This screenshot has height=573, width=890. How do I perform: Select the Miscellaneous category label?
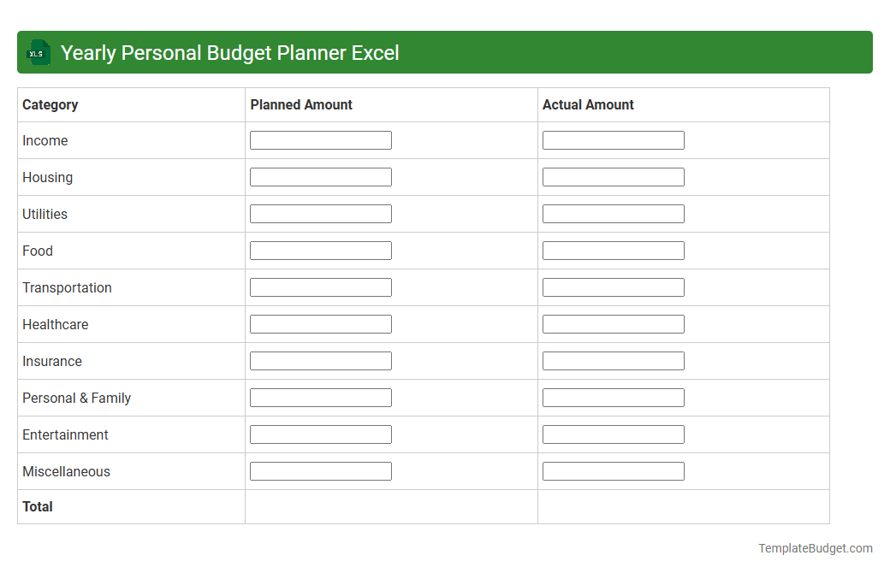click(66, 471)
